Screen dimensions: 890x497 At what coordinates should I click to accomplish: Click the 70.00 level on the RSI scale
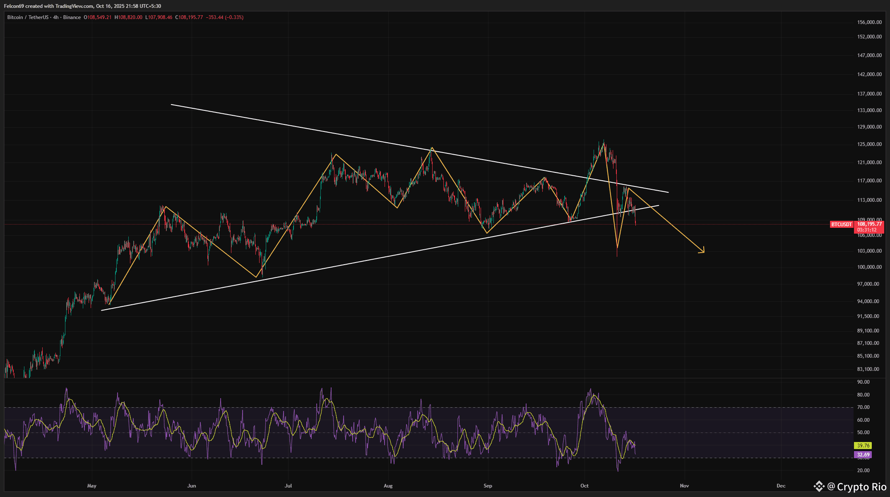(x=863, y=407)
